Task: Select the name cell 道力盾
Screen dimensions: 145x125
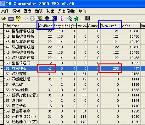Action: [25, 101]
